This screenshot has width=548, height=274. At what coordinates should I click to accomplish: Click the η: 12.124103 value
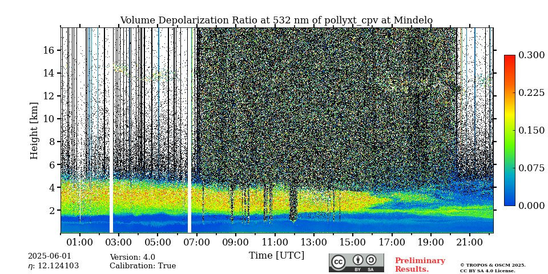pyautogui.click(x=54, y=266)
